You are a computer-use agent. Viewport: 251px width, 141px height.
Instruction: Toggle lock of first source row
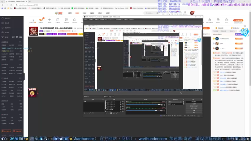coord(123,102)
